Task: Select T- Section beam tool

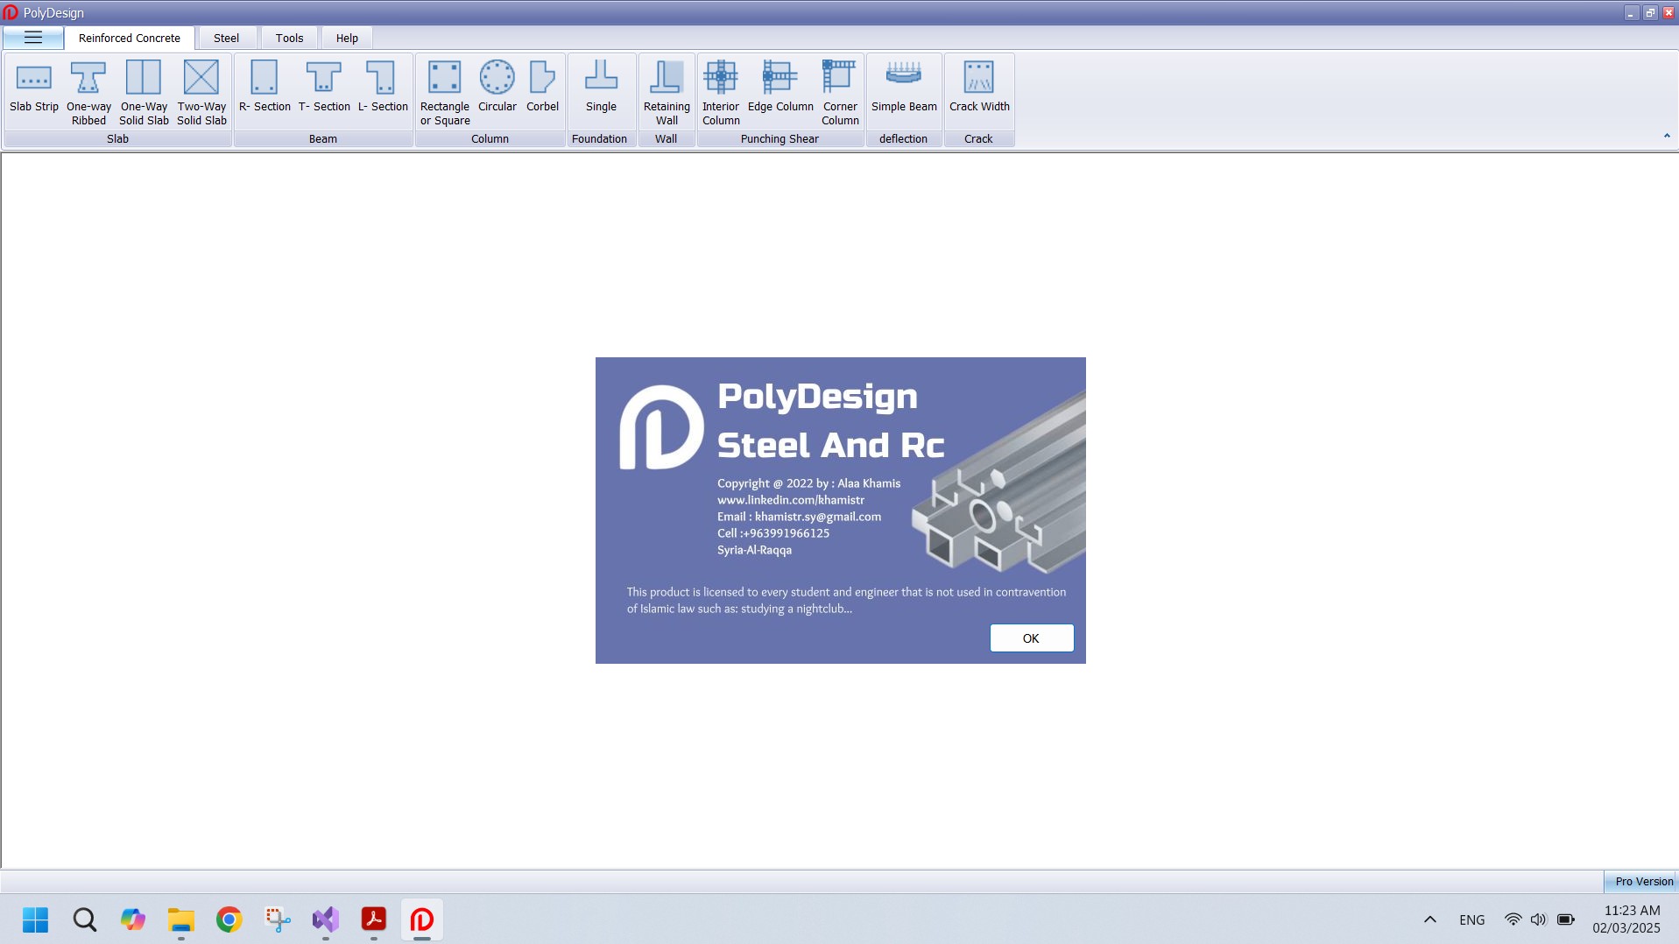Action: tap(323, 88)
